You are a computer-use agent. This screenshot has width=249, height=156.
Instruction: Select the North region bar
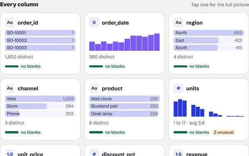pyautogui.click(x=209, y=33)
